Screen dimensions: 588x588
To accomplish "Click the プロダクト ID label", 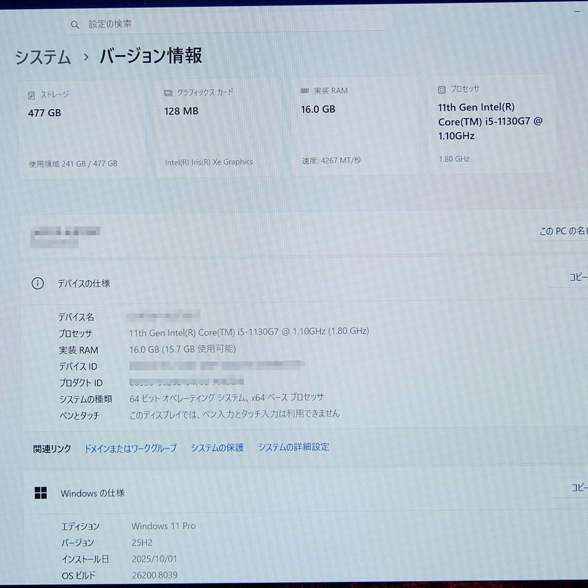I will tap(81, 383).
